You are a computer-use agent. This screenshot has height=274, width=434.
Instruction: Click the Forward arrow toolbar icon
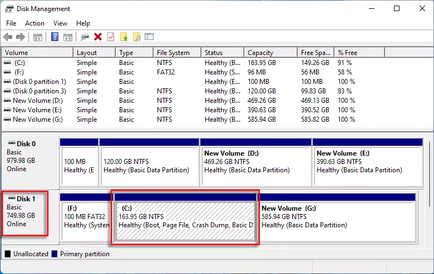[x=21, y=37]
